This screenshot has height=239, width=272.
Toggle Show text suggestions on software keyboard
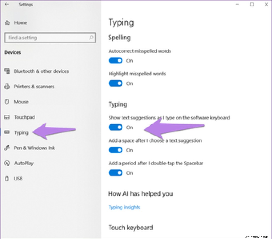(116, 127)
